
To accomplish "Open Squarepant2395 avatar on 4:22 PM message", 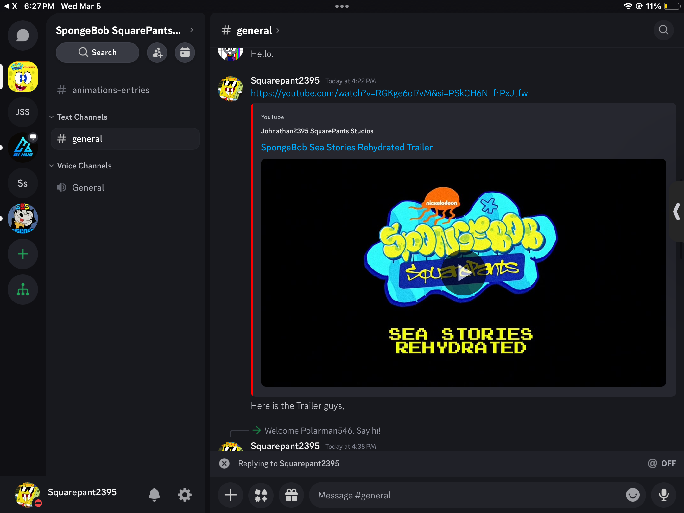I will [231, 89].
